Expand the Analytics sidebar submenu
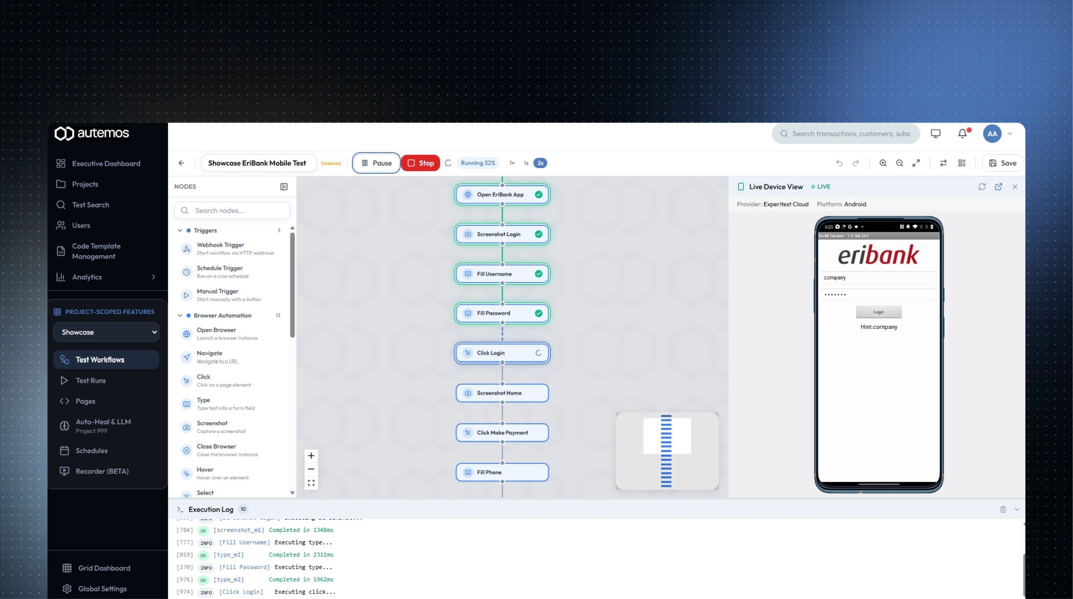 pyautogui.click(x=153, y=277)
